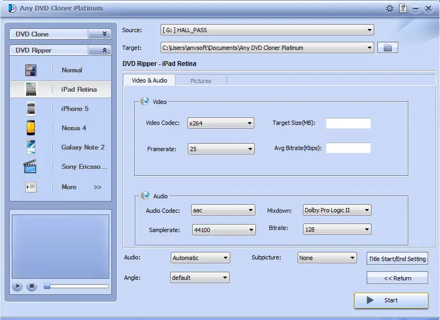Open the Audio track dropdown set to Automatic
Screen dimensions: 440x320
200,258
